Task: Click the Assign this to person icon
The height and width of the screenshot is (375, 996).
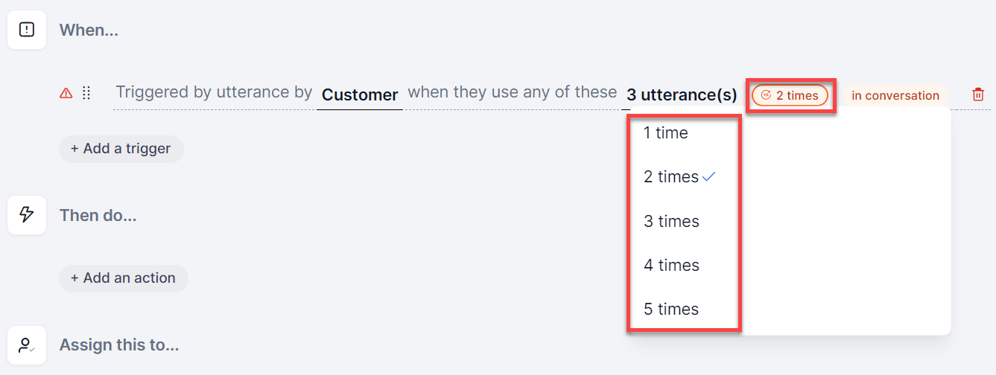Action: pos(27,345)
